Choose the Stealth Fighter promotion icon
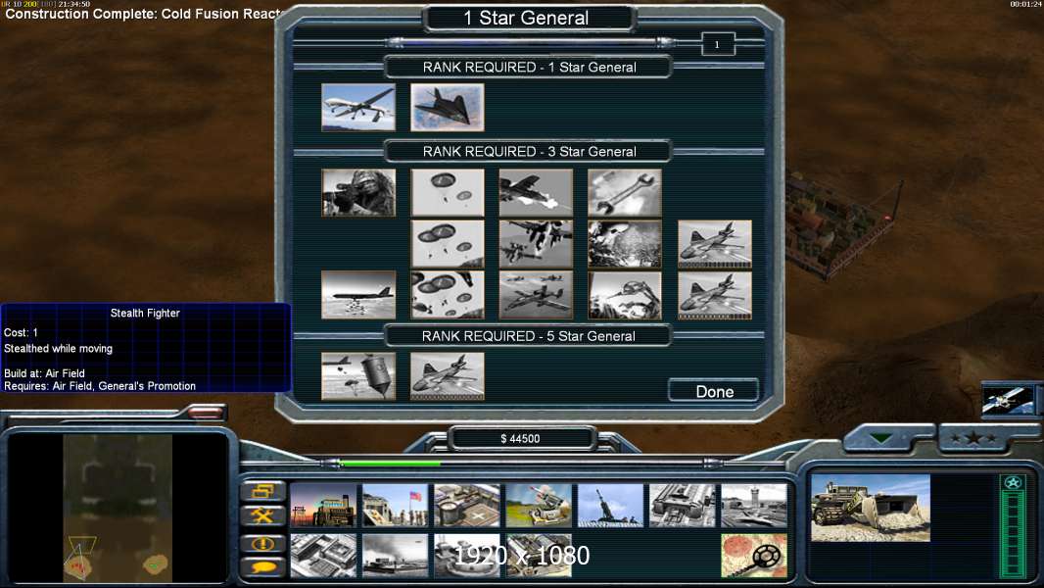Image resolution: width=1044 pixels, height=588 pixels. (x=448, y=107)
